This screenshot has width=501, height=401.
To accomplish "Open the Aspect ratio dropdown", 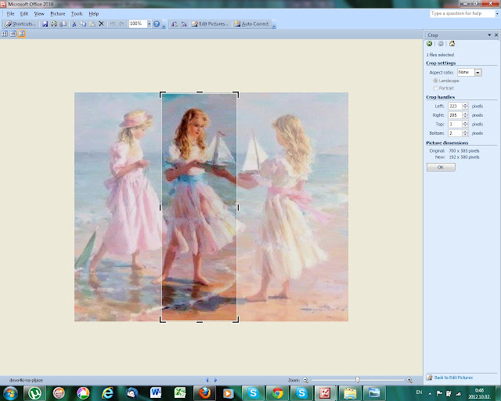I will [478, 72].
